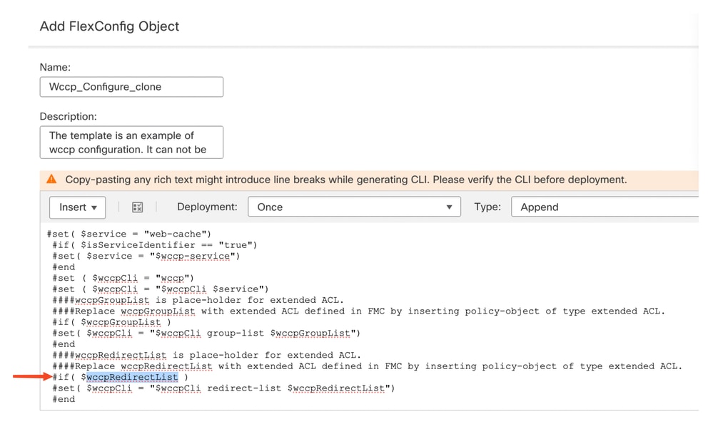Click the line containing 'redirect-list $wccpRedirectList'
This screenshot has width=713, height=424.
(x=223, y=388)
